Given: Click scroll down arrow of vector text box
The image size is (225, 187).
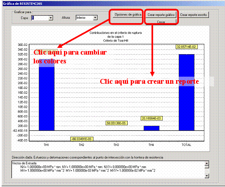Looking at the screenshot, I should pyautogui.click(x=207, y=175).
